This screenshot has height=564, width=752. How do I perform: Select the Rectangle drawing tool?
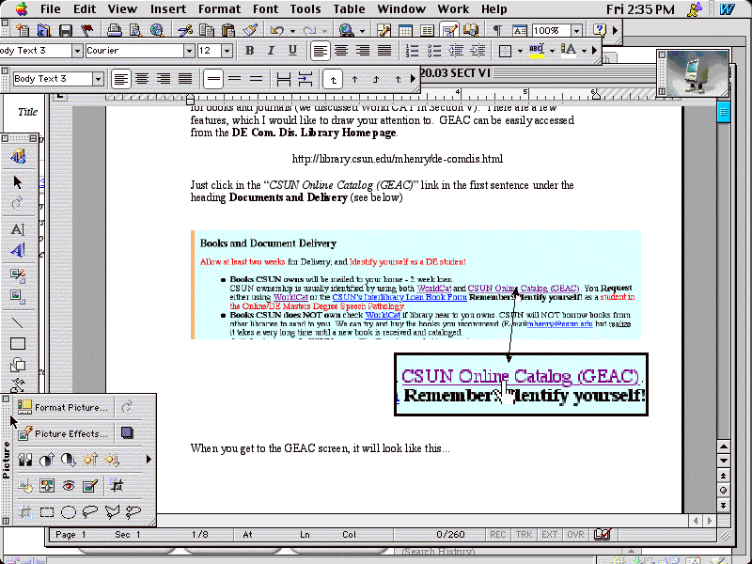18,343
